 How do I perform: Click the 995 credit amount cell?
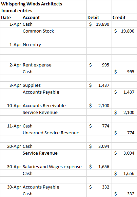pos(124,72)
